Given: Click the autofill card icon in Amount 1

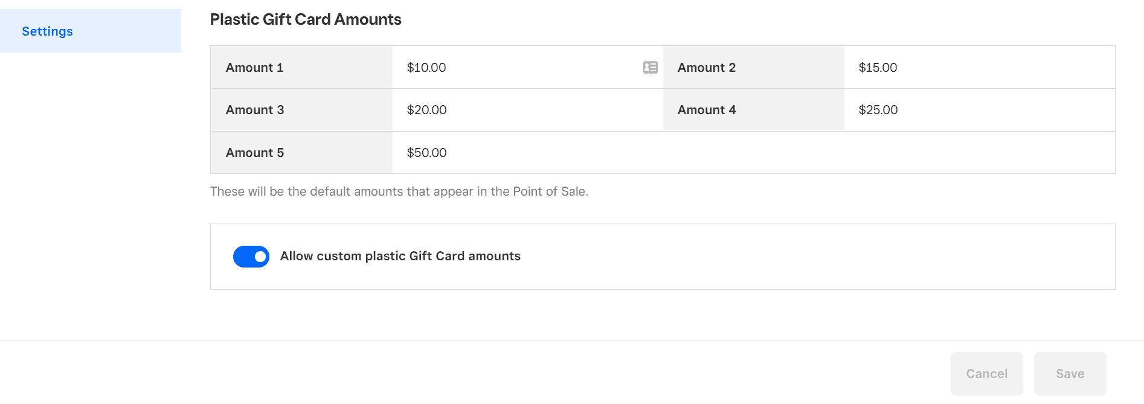Looking at the screenshot, I should tap(650, 68).
